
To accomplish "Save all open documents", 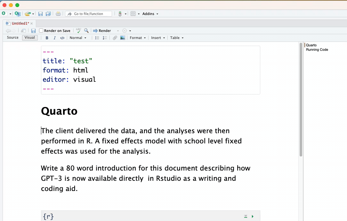I will tap(48, 14).
